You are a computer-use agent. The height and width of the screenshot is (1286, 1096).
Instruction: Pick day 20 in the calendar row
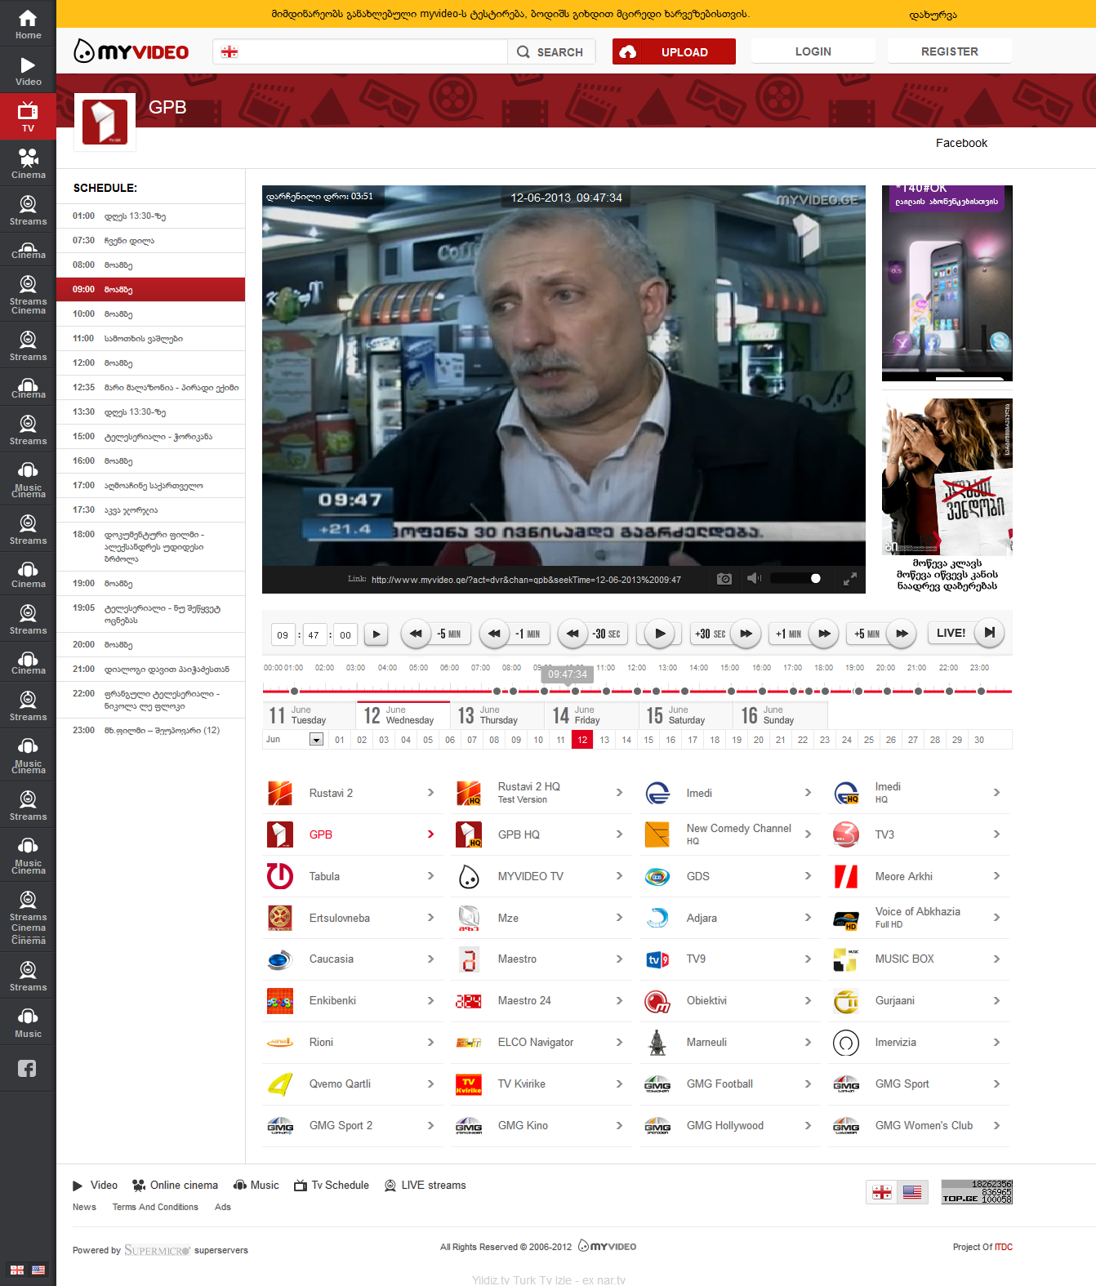click(x=759, y=740)
